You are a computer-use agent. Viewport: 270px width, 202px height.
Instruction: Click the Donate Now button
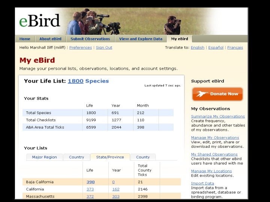(x=217, y=94)
